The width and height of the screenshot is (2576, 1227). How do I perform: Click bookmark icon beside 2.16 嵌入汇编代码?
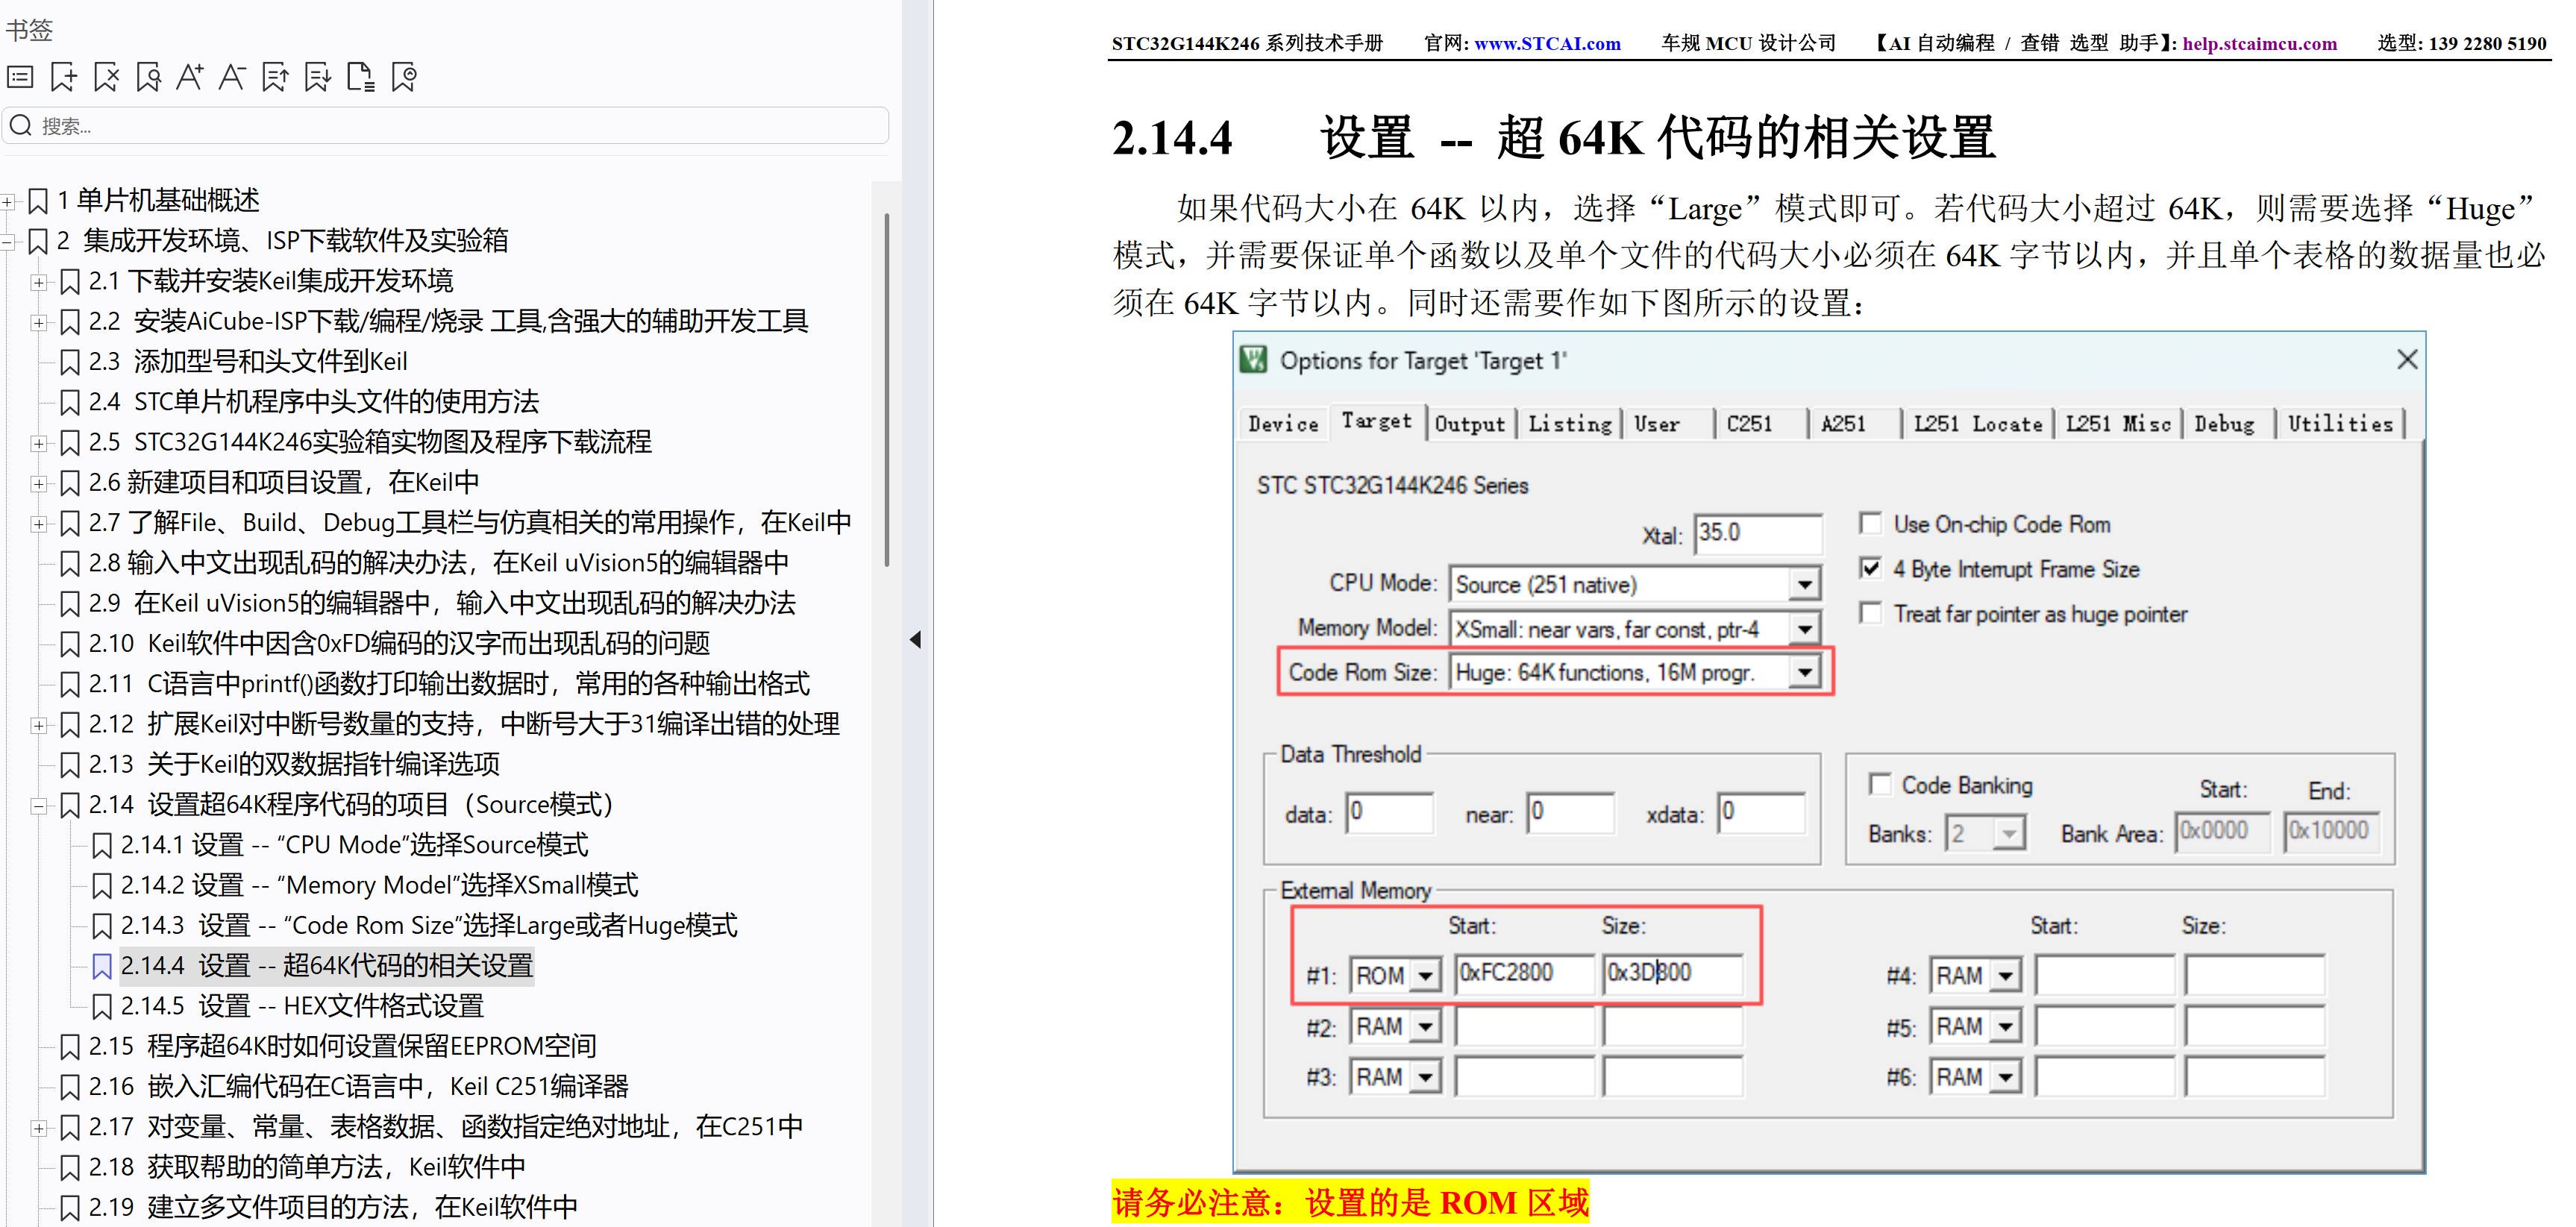point(70,1087)
